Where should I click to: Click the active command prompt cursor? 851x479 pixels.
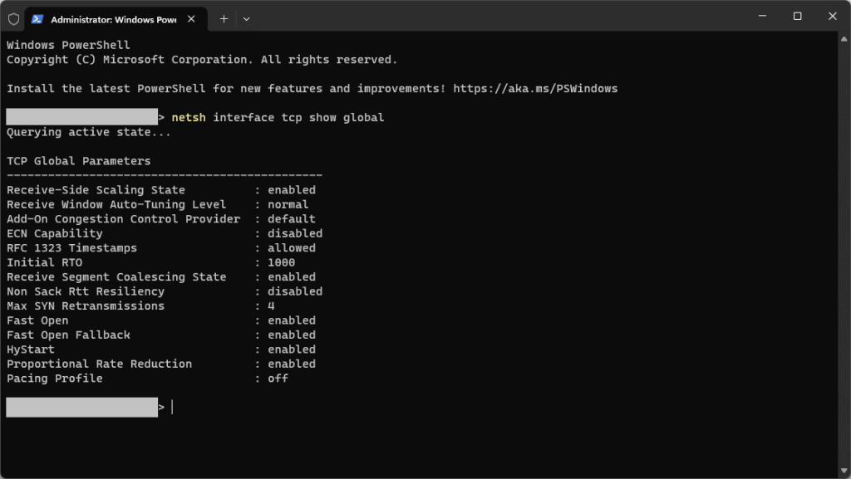[x=172, y=407]
